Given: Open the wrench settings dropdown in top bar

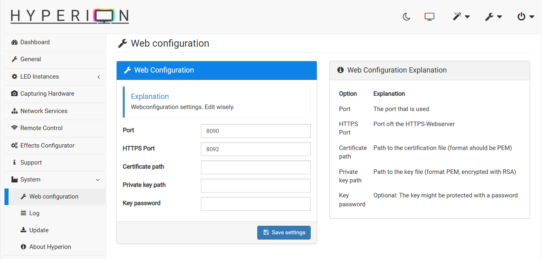Looking at the screenshot, I should [x=494, y=17].
